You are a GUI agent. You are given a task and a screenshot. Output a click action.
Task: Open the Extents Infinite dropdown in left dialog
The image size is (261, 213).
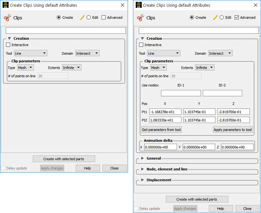pos(72,68)
